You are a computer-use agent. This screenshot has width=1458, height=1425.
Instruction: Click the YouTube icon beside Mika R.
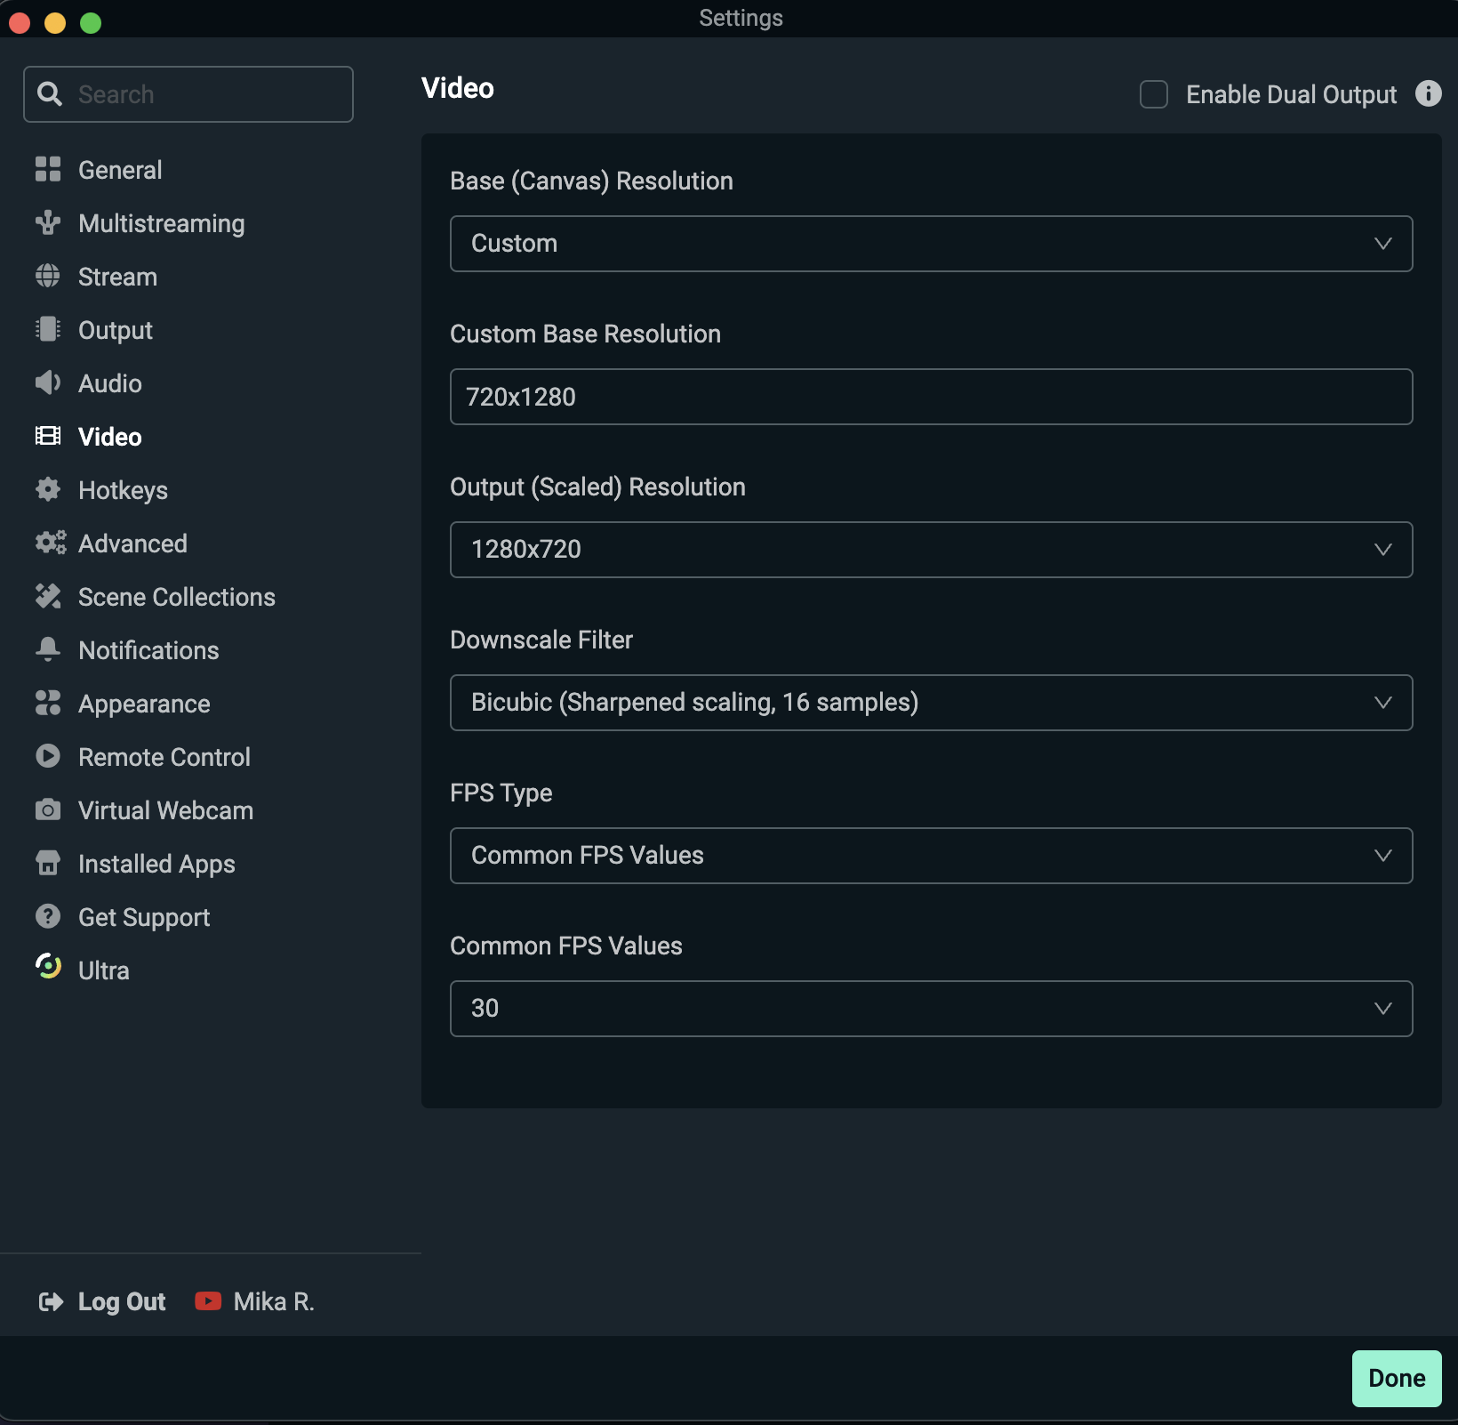tap(208, 1301)
